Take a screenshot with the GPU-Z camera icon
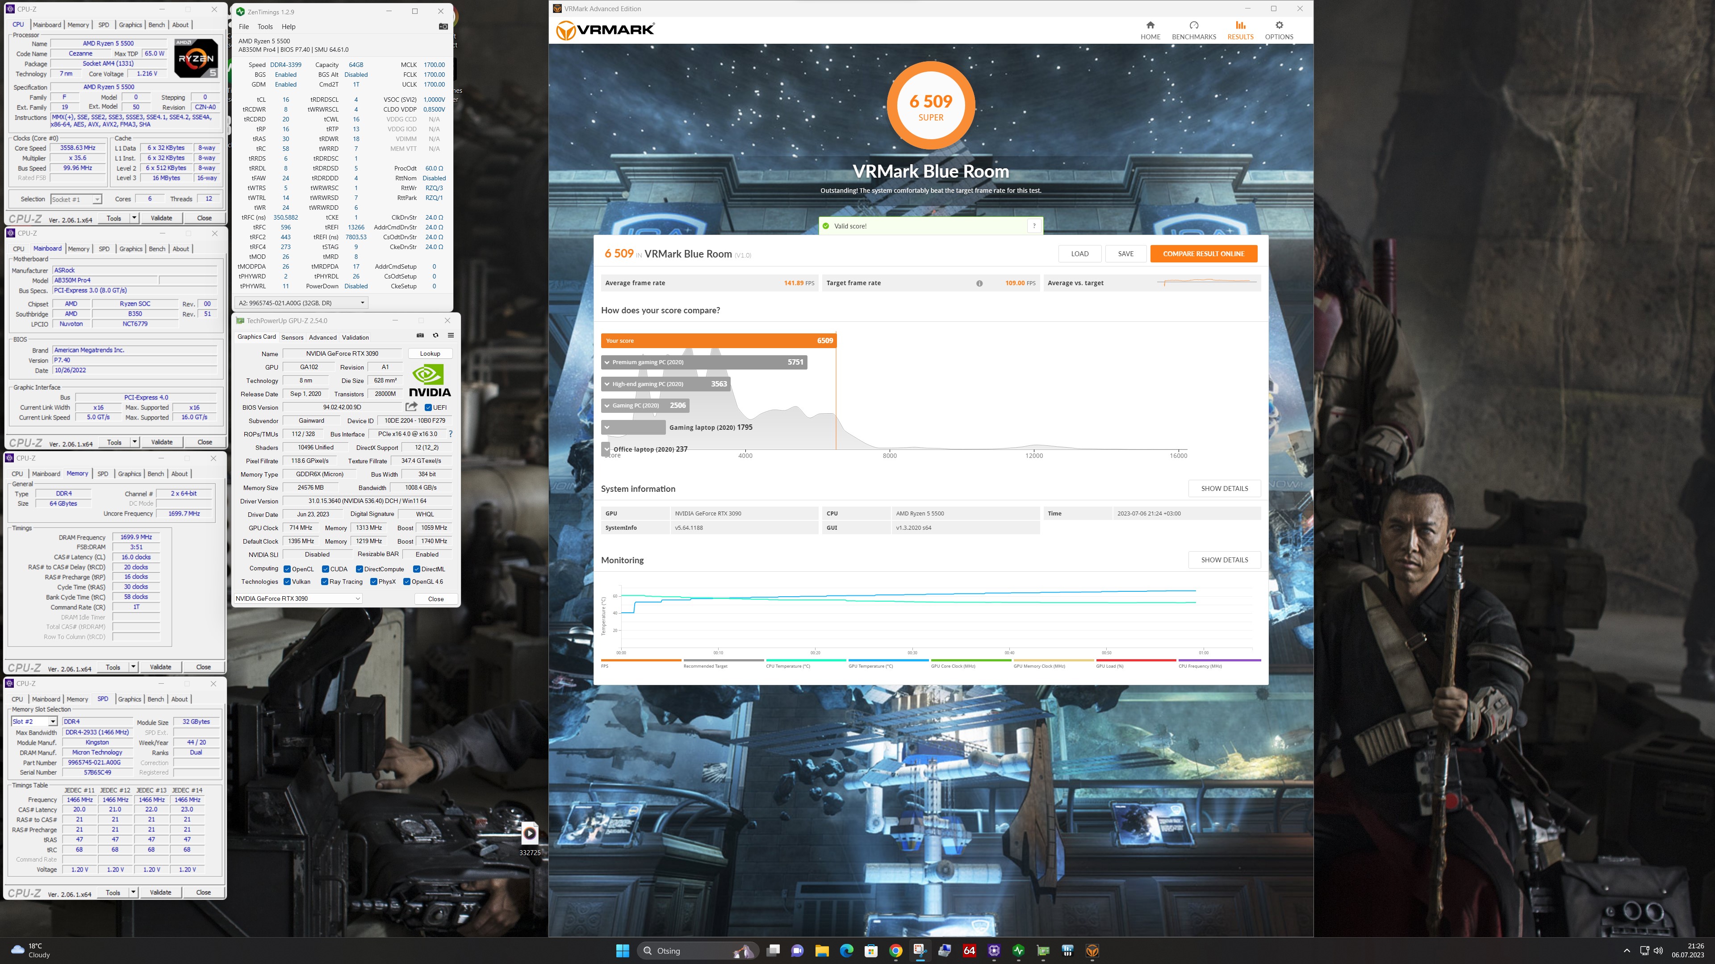 (x=420, y=335)
